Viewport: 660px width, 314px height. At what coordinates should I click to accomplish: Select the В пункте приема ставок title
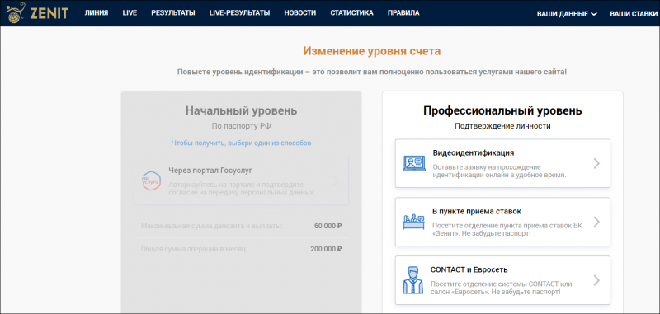coord(478,212)
